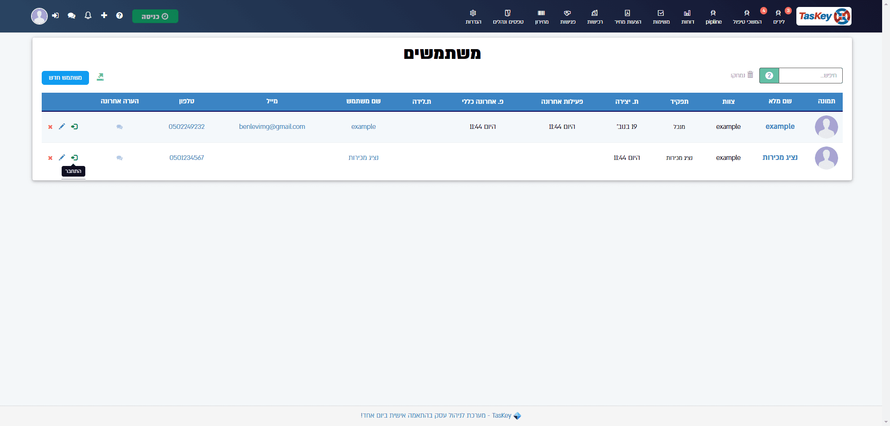The height and width of the screenshot is (426, 890).
Task: Click the plus quick-add icon
Action: 104,15
